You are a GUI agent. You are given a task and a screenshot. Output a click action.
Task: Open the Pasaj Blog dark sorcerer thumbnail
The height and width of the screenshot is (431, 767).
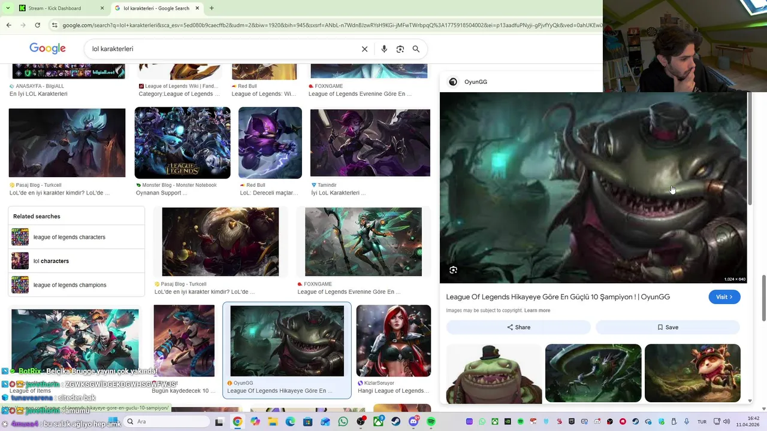[x=67, y=142]
